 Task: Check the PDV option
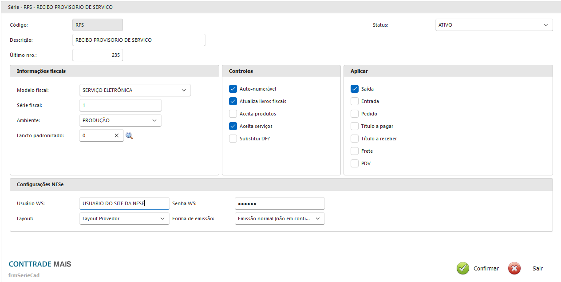(x=355, y=163)
